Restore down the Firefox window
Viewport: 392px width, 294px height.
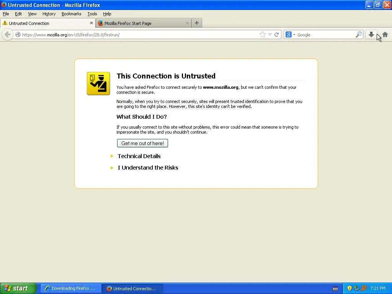coord(378,5)
